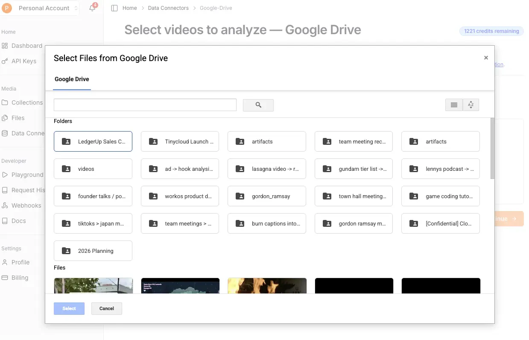Select the lennys podcast folder
Viewport: 529px width, 340px height.
point(441,169)
